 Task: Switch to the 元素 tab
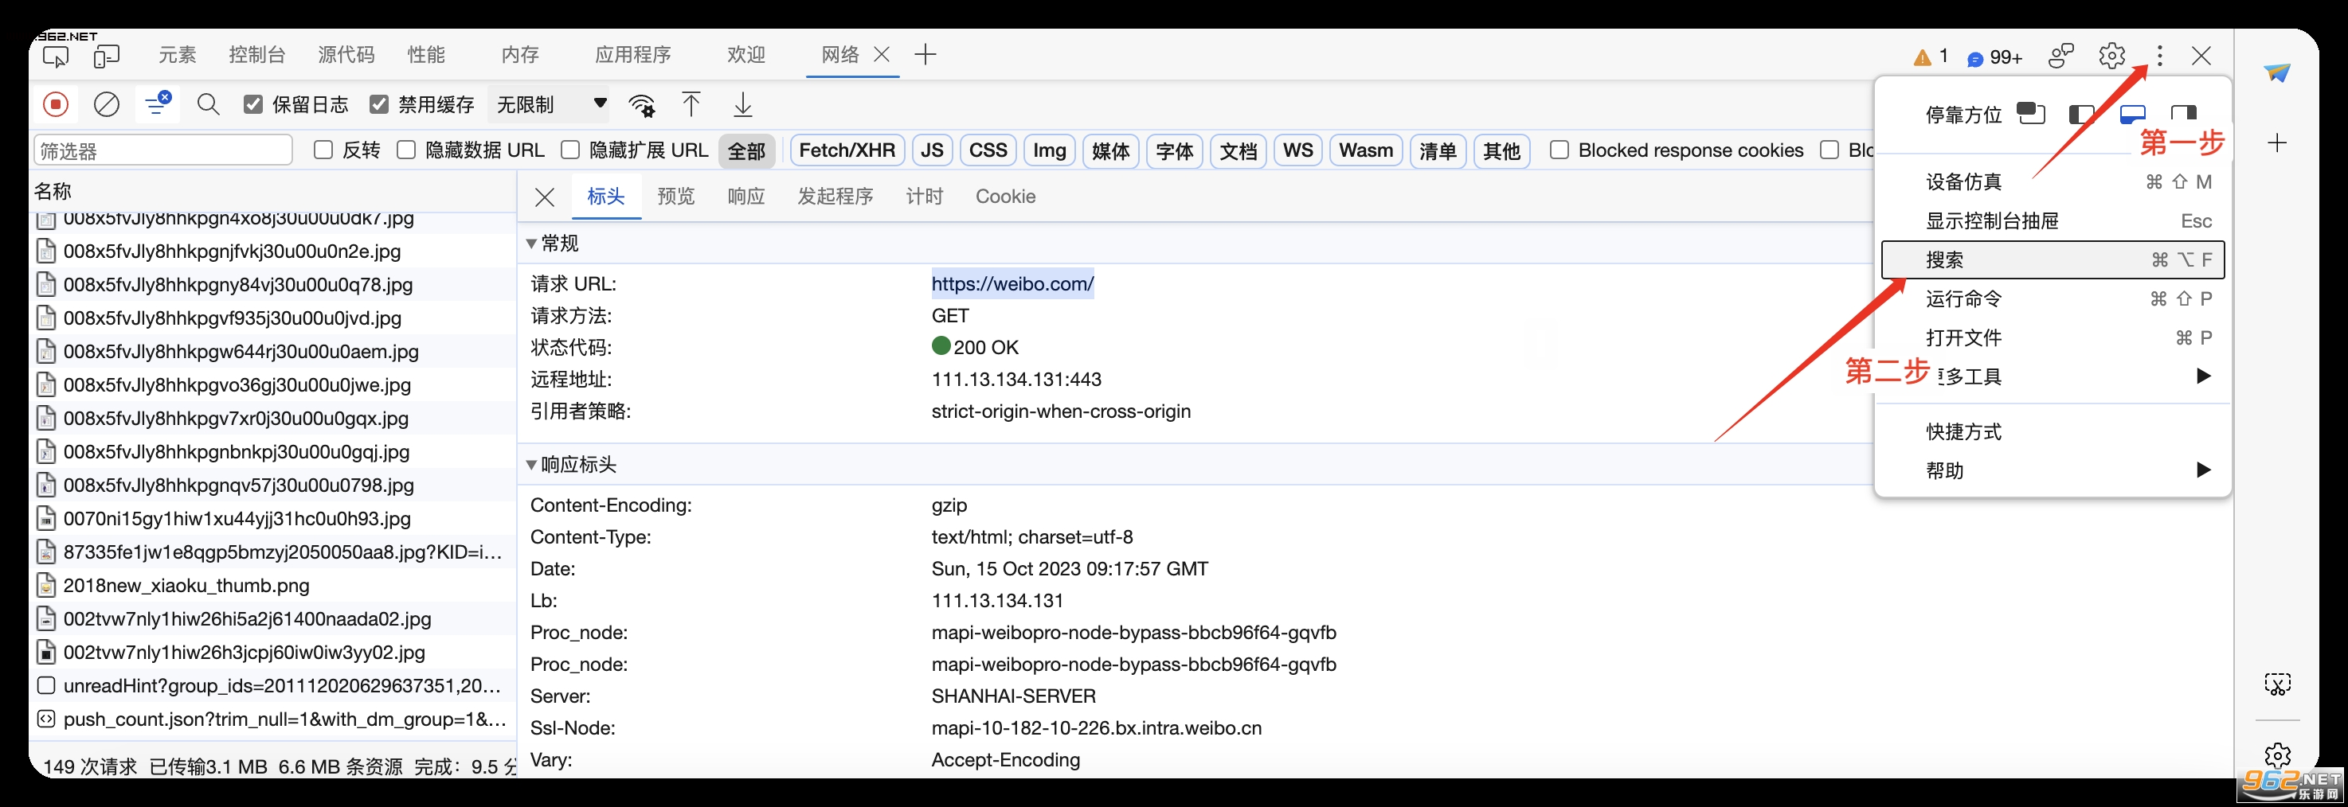point(177,55)
